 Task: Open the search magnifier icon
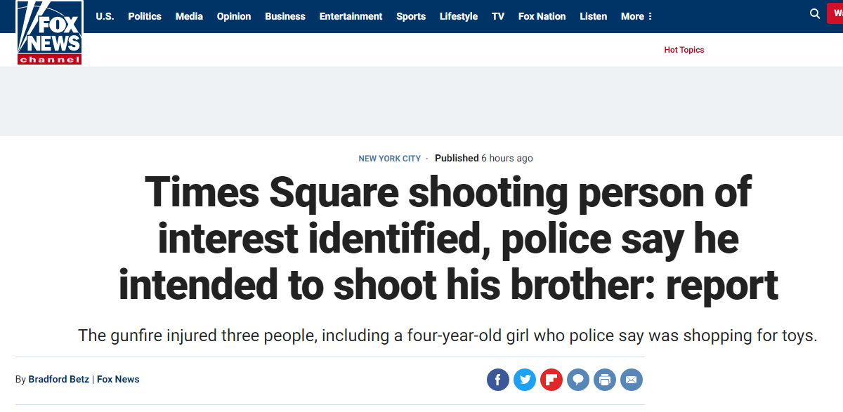[x=815, y=14]
